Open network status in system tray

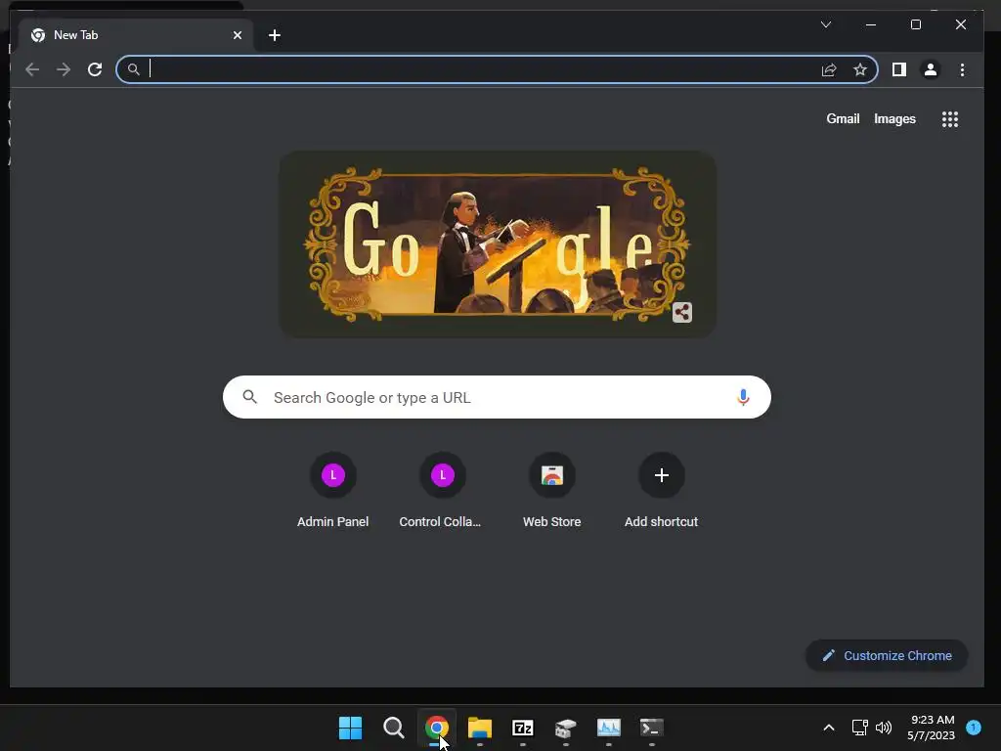tap(860, 728)
